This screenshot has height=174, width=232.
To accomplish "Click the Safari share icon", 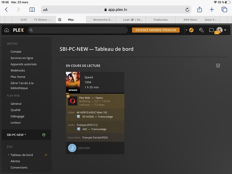I will (x=199, y=10).
